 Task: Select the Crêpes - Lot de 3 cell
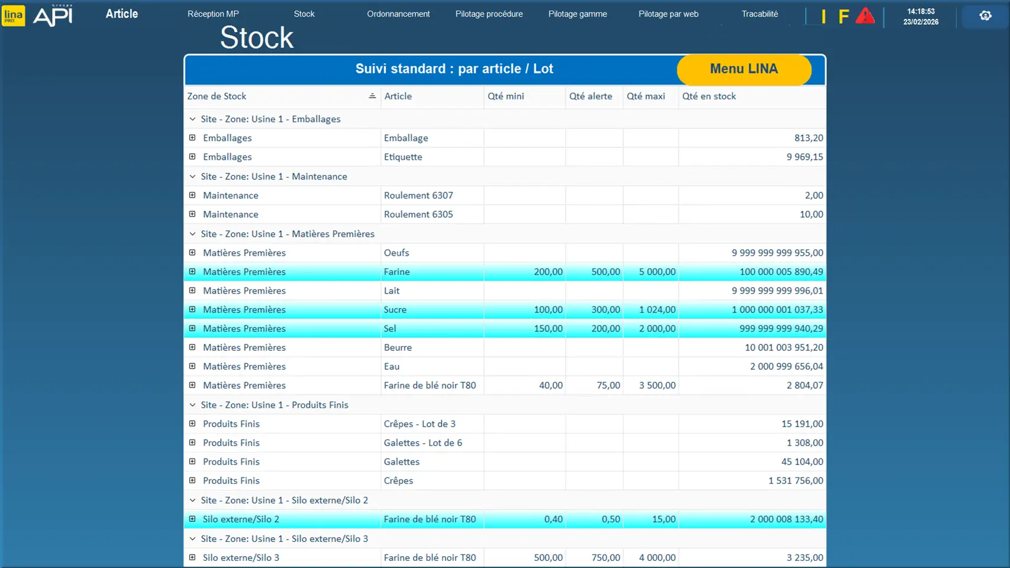point(420,424)
